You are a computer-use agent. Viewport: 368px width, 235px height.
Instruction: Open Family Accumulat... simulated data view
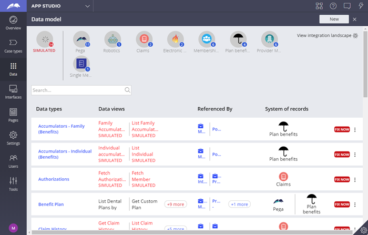coord(111,129)
